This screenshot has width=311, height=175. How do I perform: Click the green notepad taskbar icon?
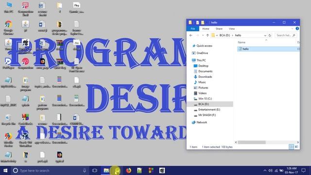coord(139,171)
